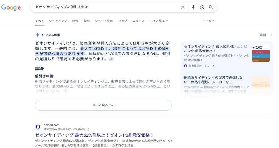Open the ショート動画 tab

click(104, 21)
